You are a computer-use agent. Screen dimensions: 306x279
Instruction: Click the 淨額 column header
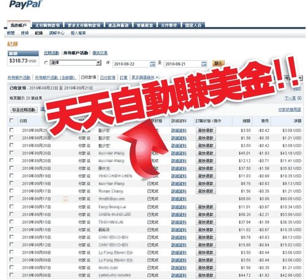(297, 121)
